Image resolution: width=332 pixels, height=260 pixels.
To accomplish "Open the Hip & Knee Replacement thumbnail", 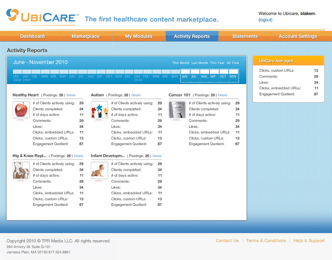I will pyautogui.click(x=21, y=170).
